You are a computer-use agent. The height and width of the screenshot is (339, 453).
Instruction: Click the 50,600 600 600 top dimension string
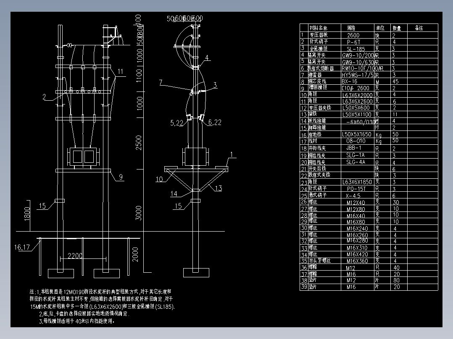click(185, 18)
